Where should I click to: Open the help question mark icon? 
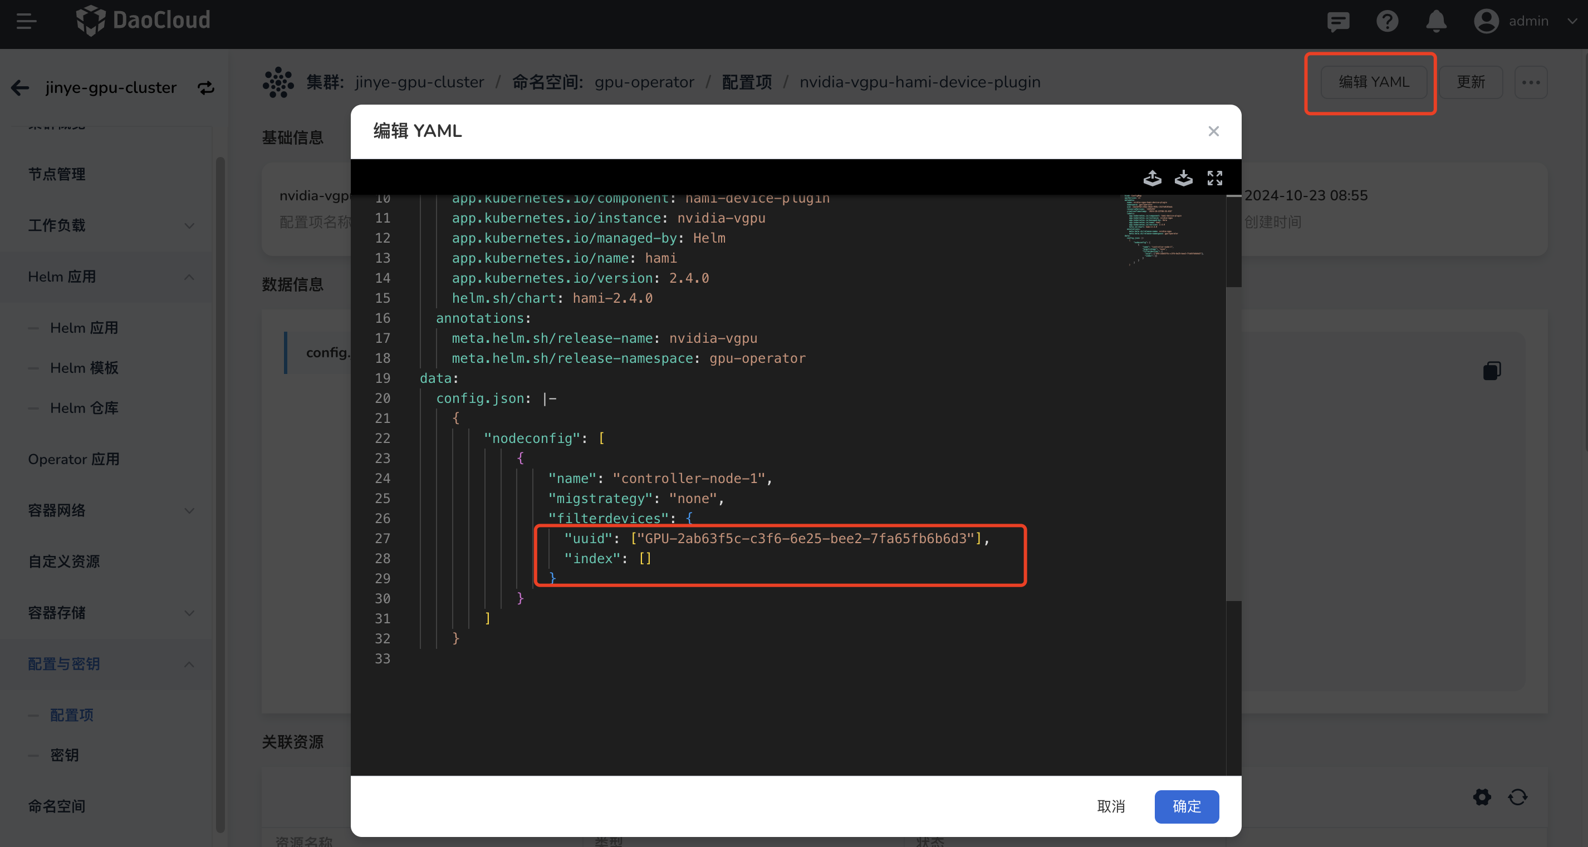point(1387,22)
